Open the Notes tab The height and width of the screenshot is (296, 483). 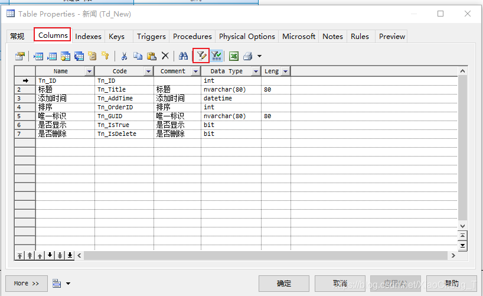[332, 37]
